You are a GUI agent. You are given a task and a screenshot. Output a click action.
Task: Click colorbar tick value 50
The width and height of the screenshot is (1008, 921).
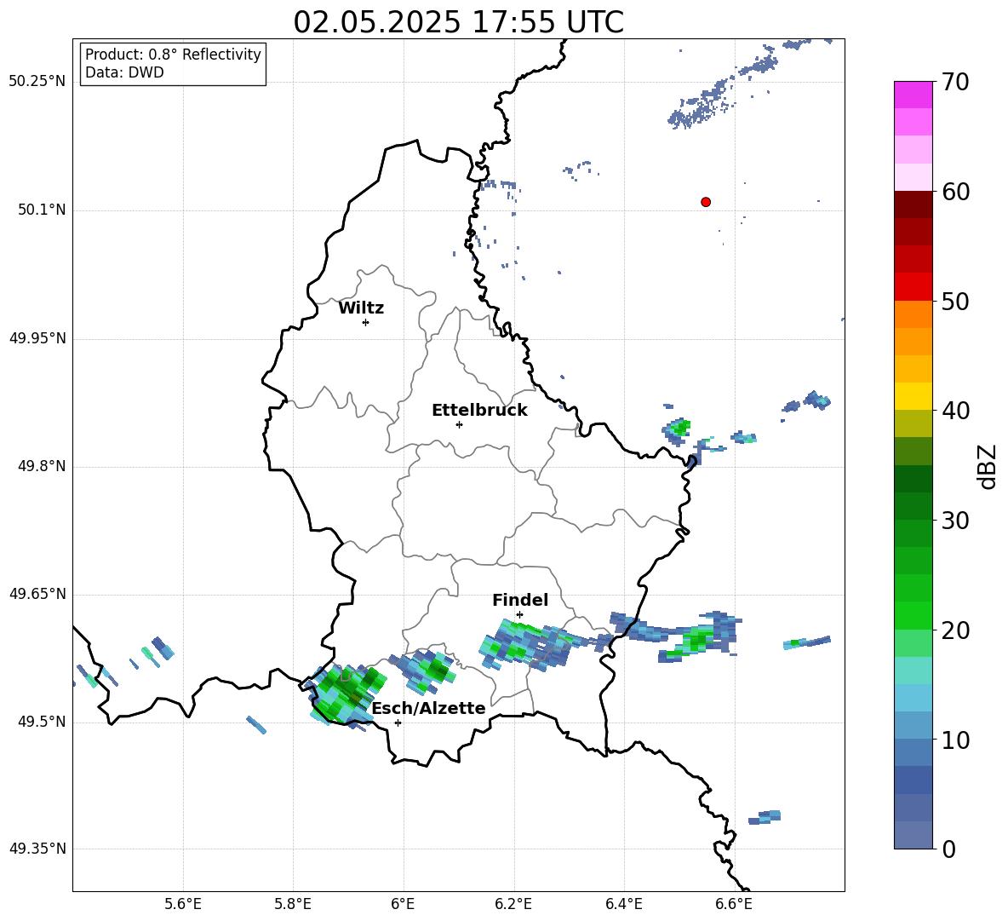coord(955,302)
